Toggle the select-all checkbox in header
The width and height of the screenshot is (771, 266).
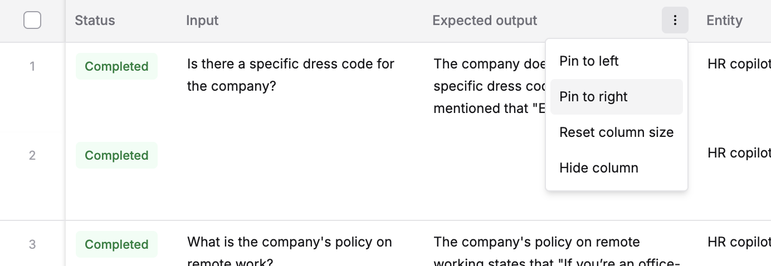[x=32, y=21]
